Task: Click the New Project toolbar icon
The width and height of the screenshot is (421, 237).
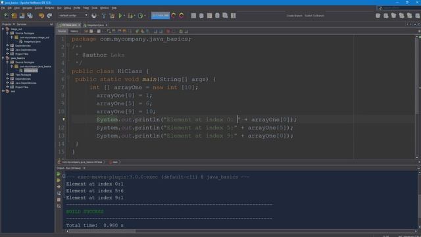Action: [14, 16]
